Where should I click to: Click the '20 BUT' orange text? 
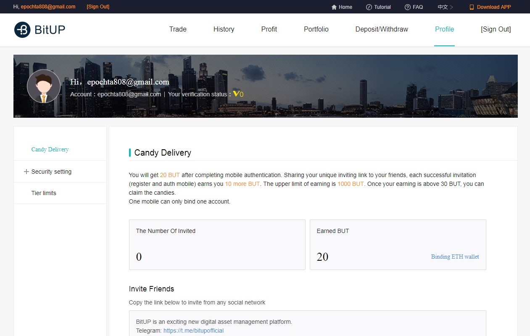tap(170, 175)
